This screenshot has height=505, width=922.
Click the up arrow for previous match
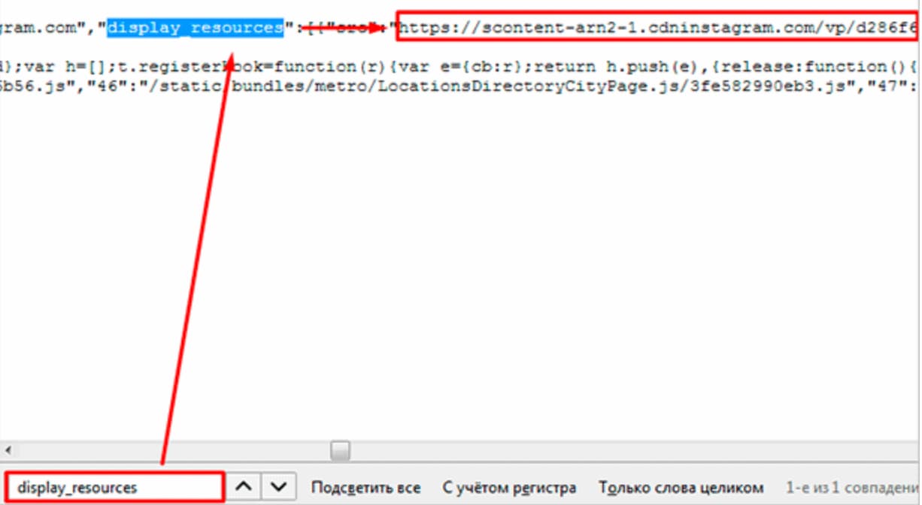click(x=244, y=487)
